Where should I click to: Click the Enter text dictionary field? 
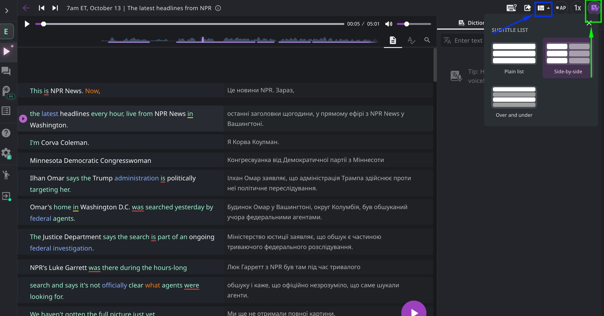pos(462,41)
